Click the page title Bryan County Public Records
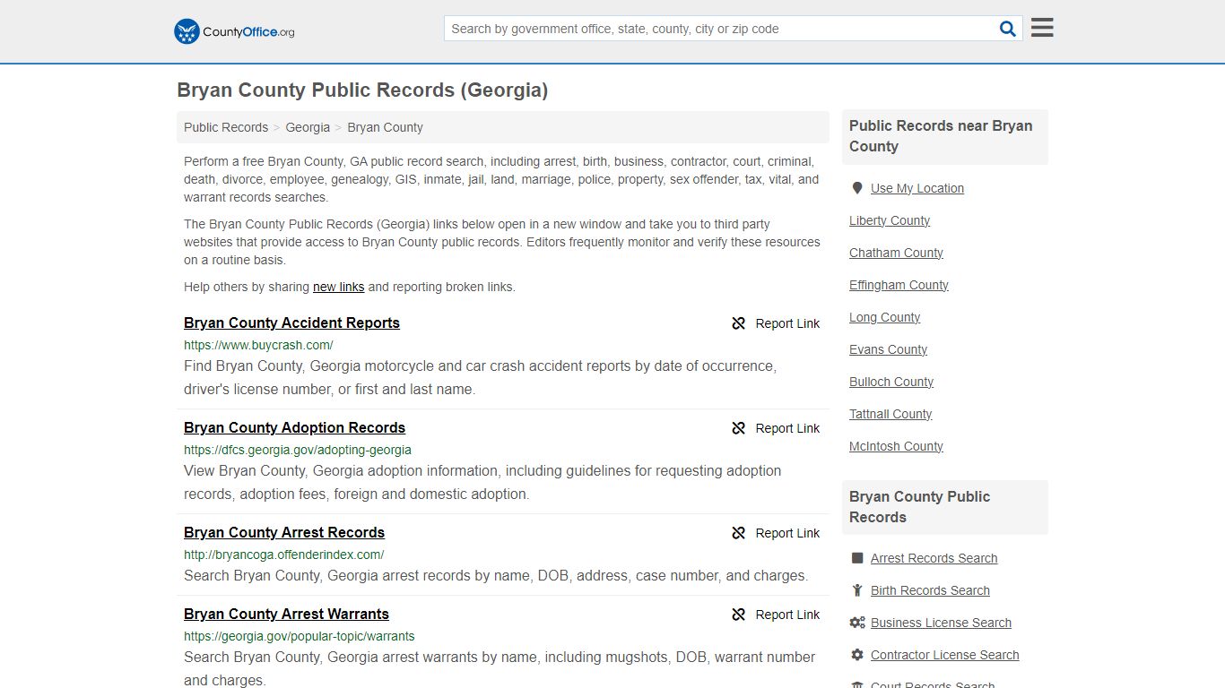The image size is (1225, 688). coord(362,90)
